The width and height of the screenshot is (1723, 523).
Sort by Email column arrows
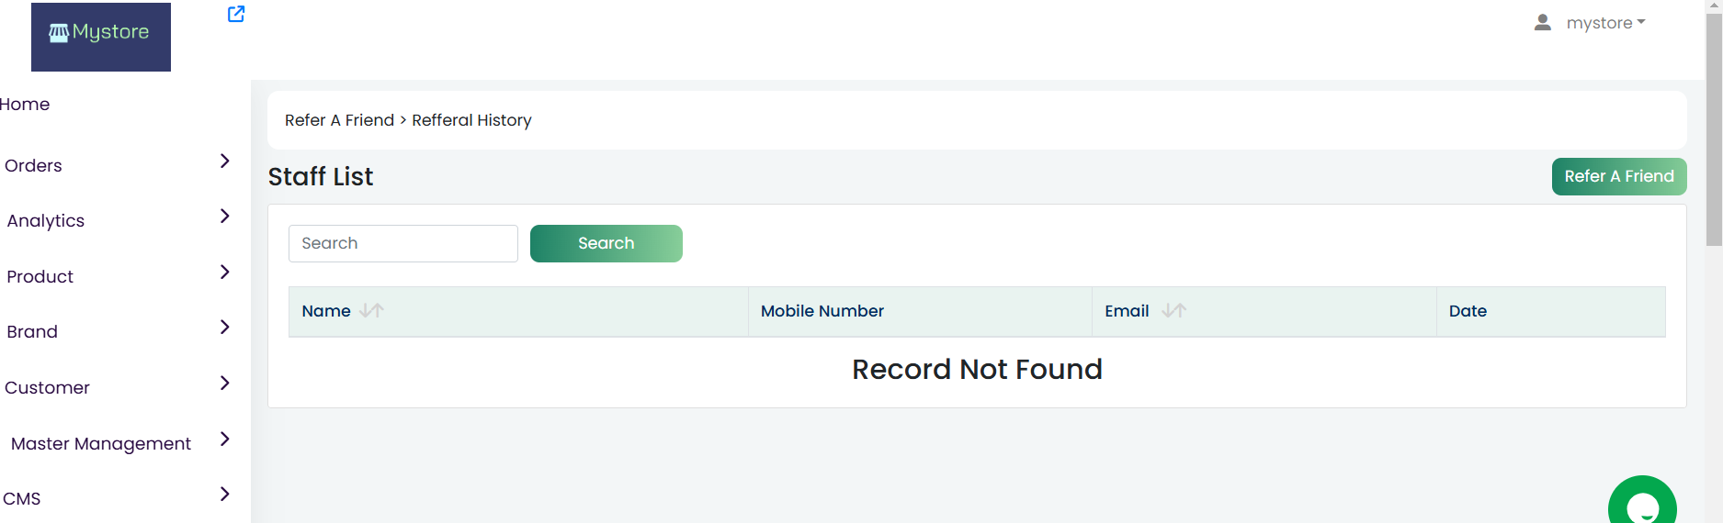(x=1173, y=311)
